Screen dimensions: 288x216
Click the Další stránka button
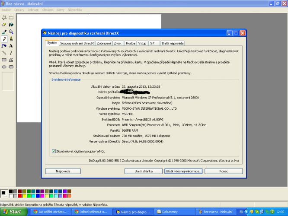coord(144,171)
